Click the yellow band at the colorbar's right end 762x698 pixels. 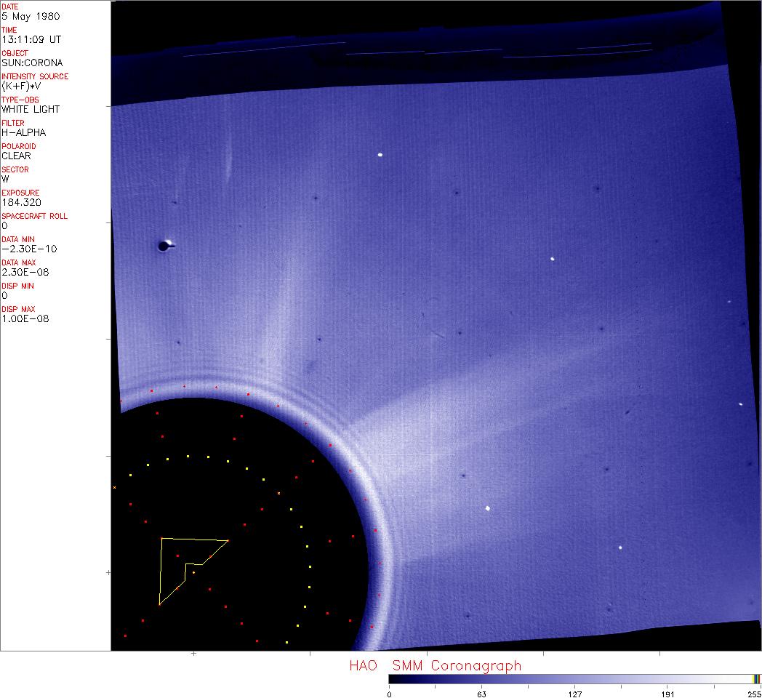[755, 678]
